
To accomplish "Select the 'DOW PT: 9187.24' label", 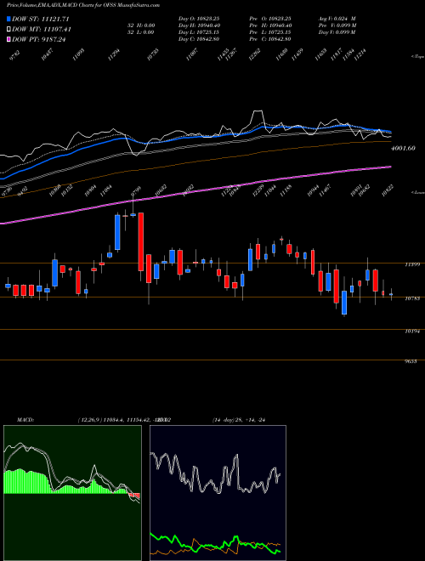I will (x=39, y=40).
